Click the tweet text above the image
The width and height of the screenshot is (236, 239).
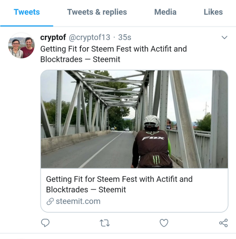pos(114,54)
